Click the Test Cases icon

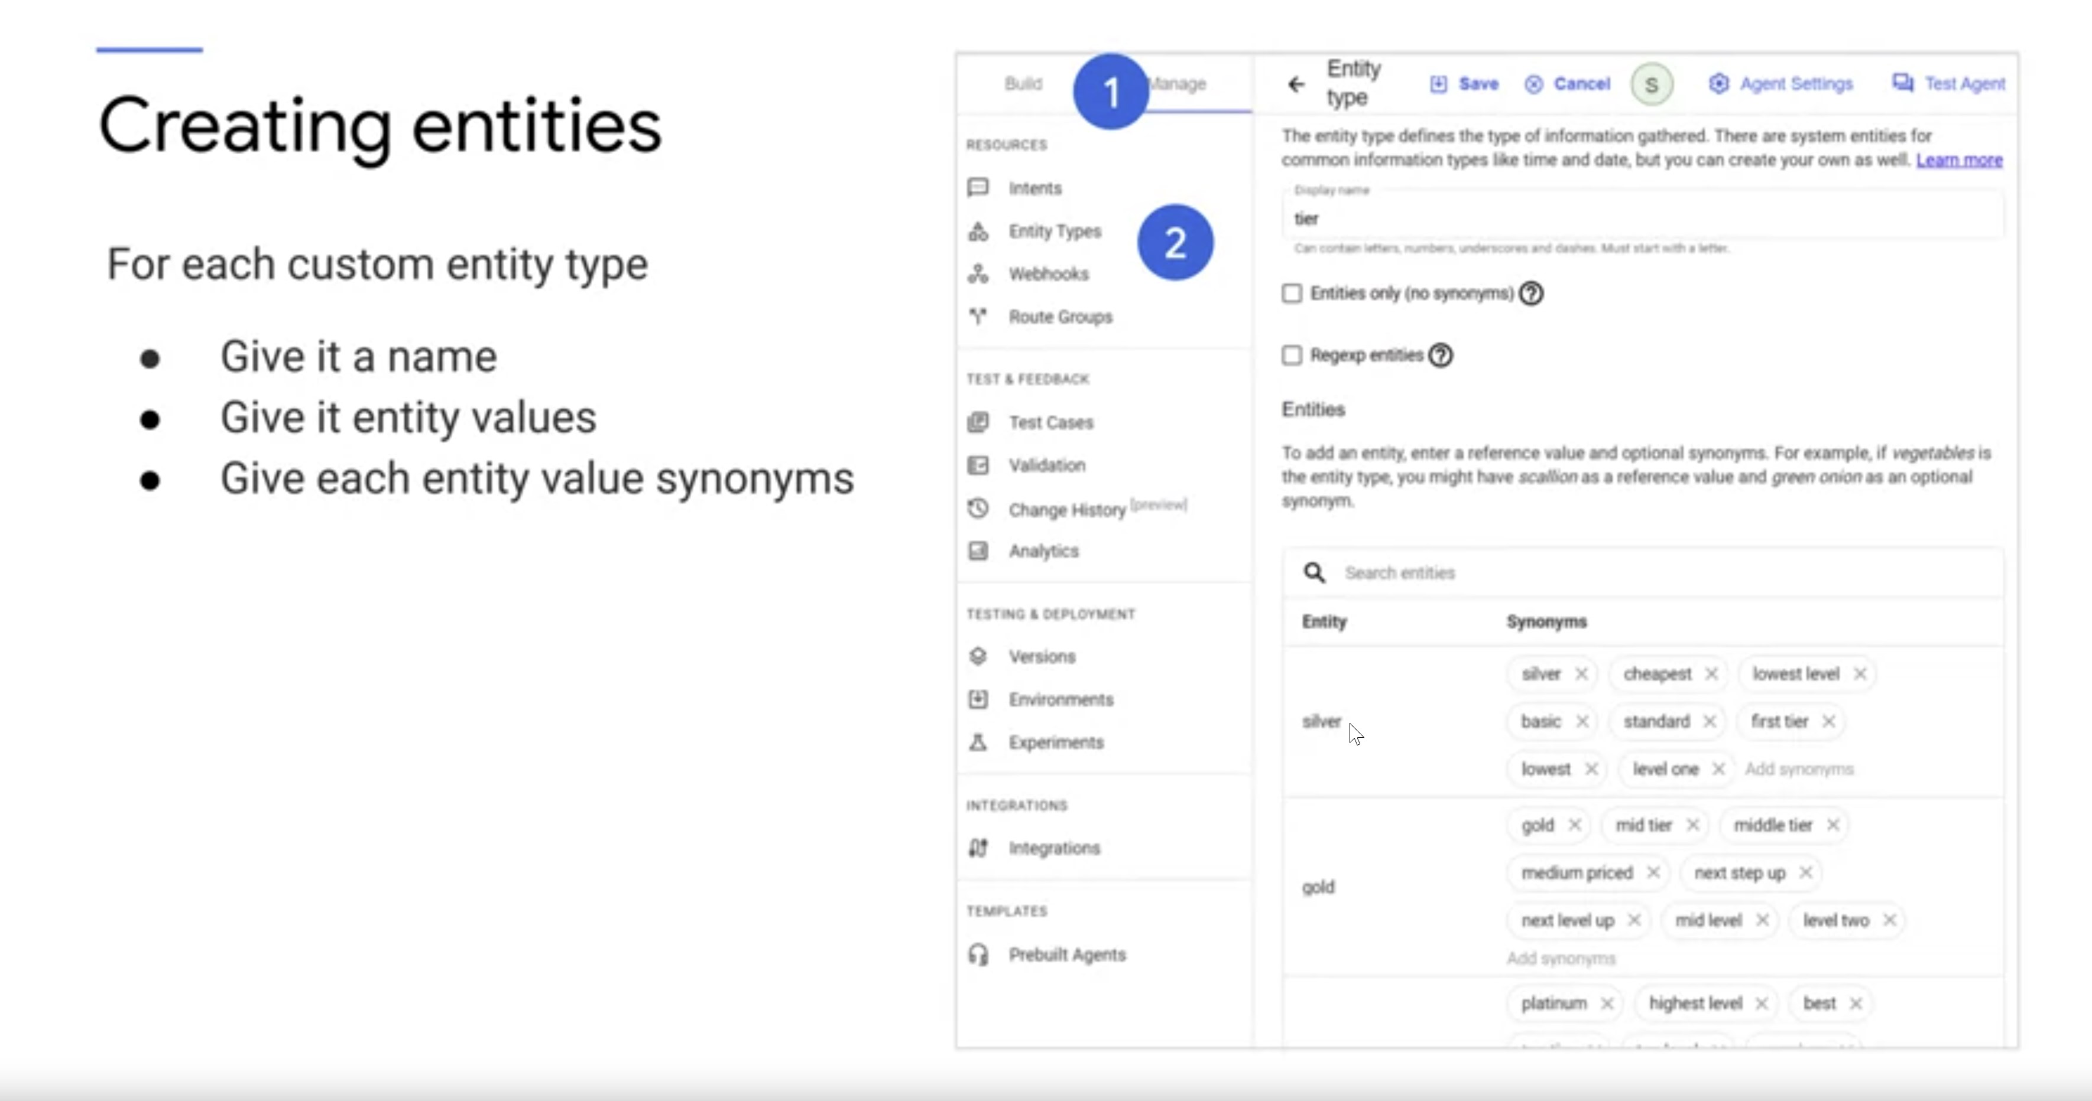(x=978, y=422)
